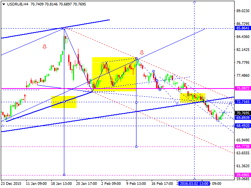Click the small yellow rectangle near 18 Jan
Image resolution: width=251 pixels, height=188 pixels.
point(64,102)
